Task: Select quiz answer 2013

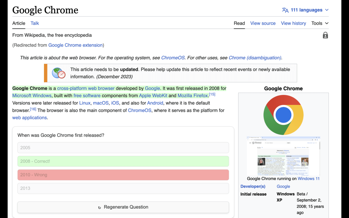Action: click(x=123, y=188)
